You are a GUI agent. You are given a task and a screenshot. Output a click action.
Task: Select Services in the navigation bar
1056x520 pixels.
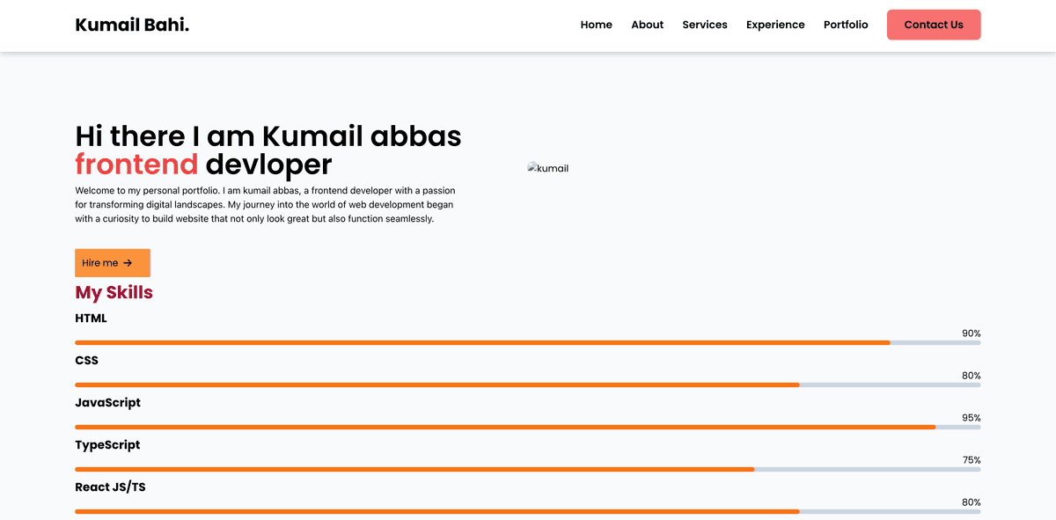pyautogui.click(x=704, y=25)
